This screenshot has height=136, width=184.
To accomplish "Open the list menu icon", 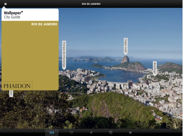I will click(x=111, y=132).
